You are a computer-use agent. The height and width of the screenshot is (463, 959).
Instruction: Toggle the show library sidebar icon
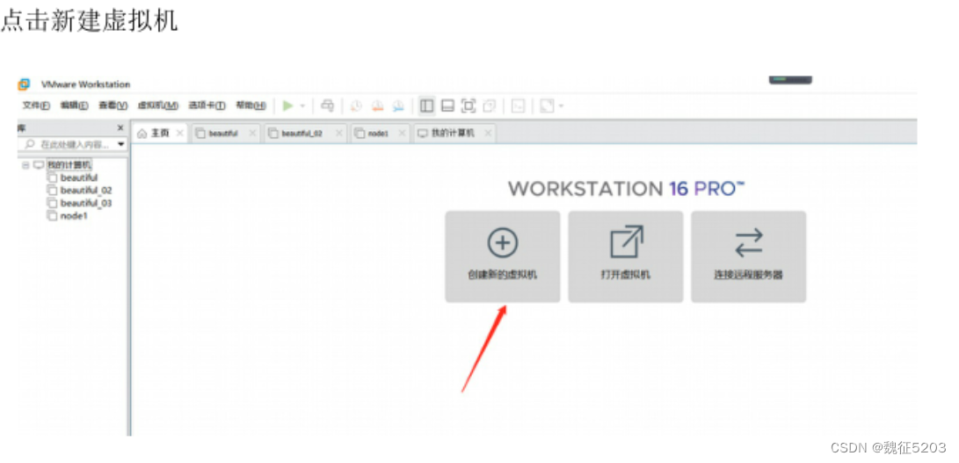(427, 105)
